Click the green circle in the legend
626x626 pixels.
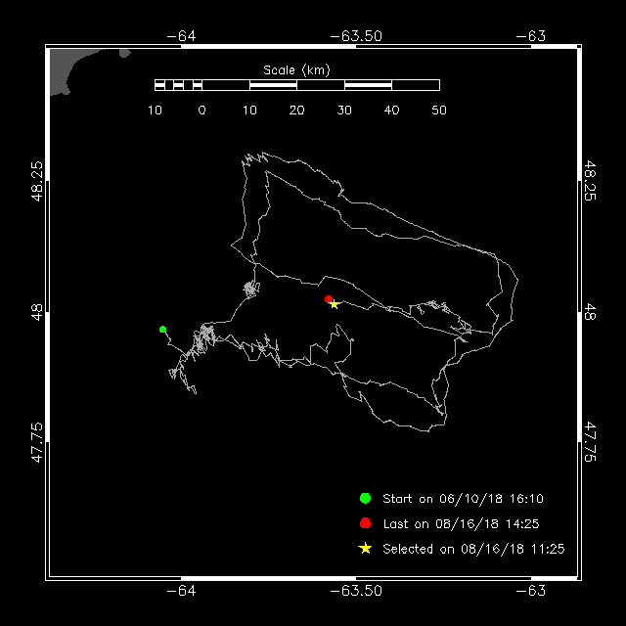[365, 498]
